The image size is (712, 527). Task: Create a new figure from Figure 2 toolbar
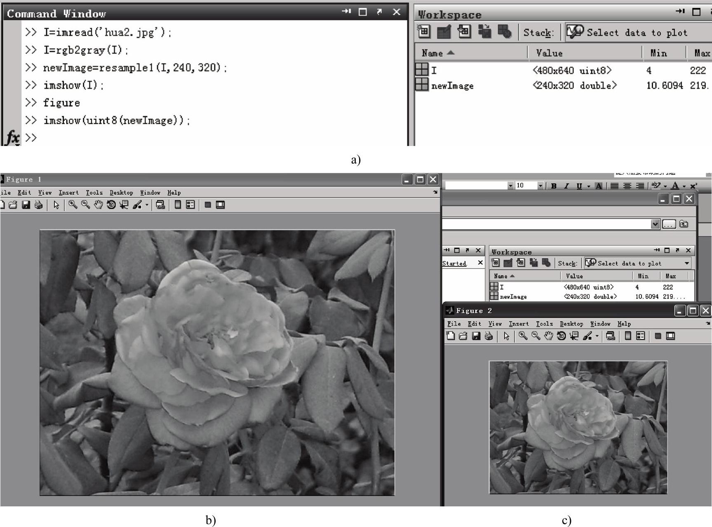[451, 336]
